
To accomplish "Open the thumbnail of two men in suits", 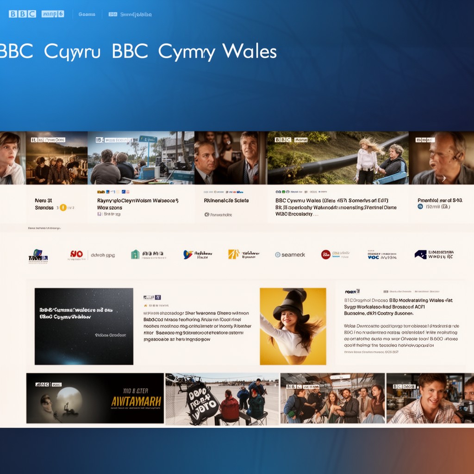I will point(231,158).
